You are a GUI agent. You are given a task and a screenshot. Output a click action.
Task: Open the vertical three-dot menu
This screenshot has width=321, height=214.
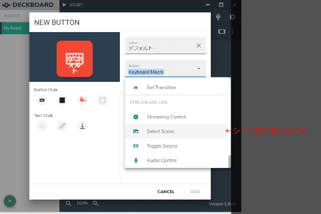pyautogui.click(x=233, y=32)
